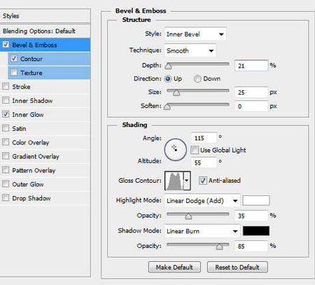Select Blending Options: Default entry
Viewport: 315px width, 285px height.
click(45, 31)
